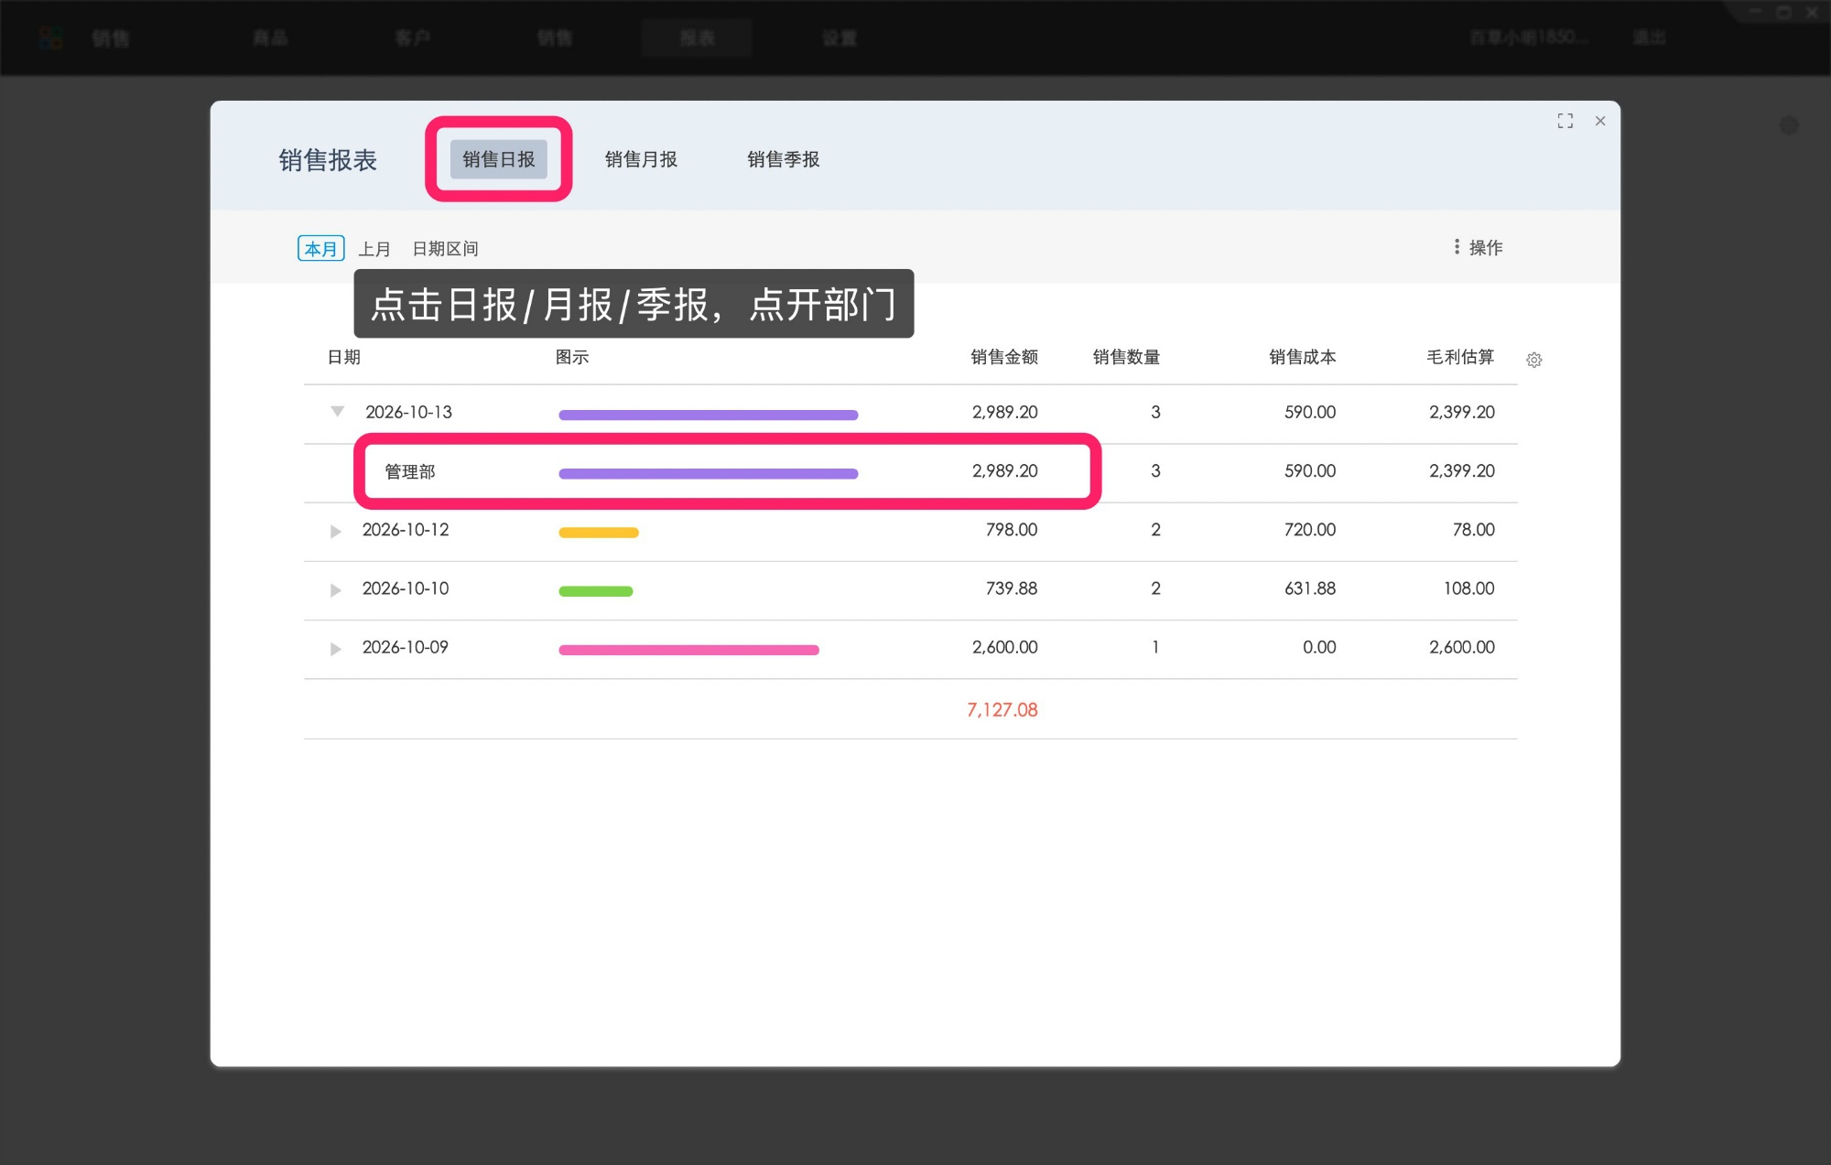The image size is (1831, 1165).
Task: Click the 管理部 department row
Action: [x=910, y=472]
